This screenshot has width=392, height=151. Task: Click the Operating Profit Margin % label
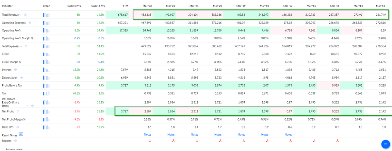point(18,38)
